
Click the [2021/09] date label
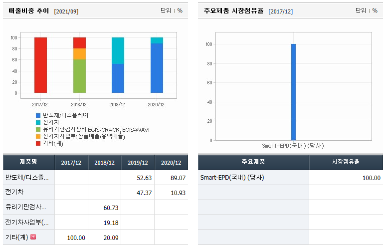[x=66, y=11]
